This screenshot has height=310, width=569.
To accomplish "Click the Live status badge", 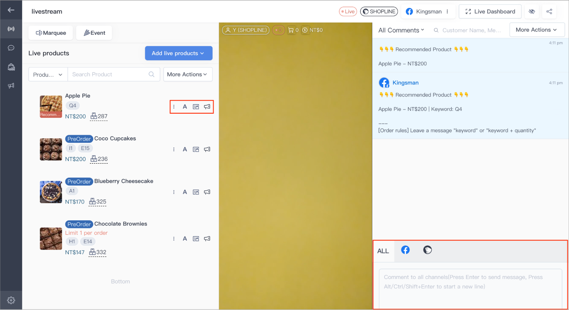I will [x=348, y=11].
